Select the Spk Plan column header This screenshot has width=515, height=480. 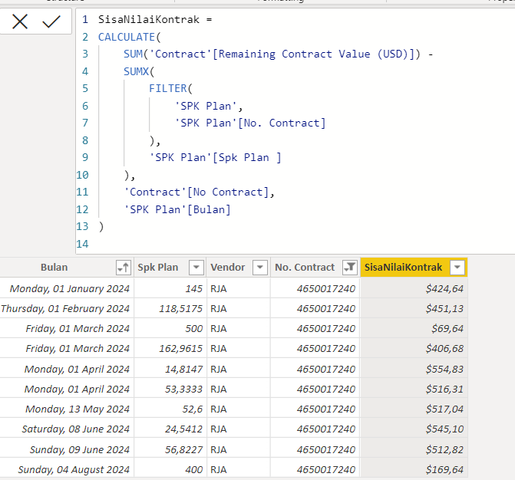coord(158,268)
